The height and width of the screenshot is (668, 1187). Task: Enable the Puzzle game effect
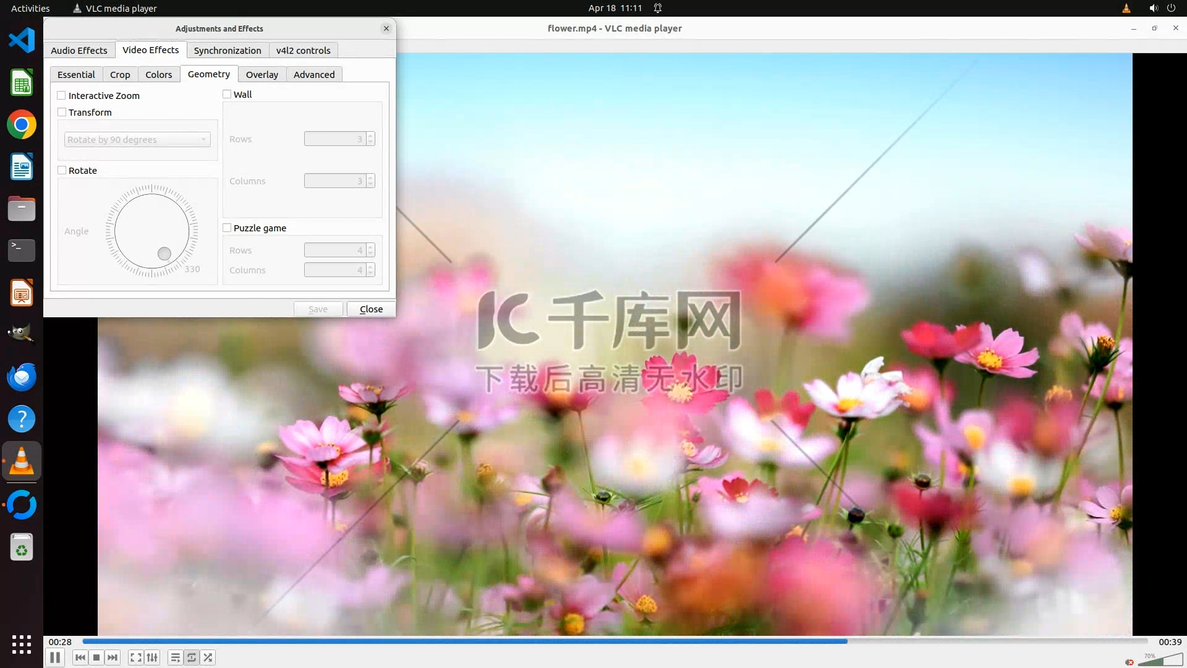click(227, 228)
